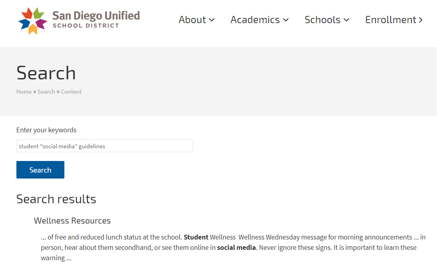Viewport: 437px width, 265px height.
Task: Open the Academics menu
Action: [x=255, y=20]
